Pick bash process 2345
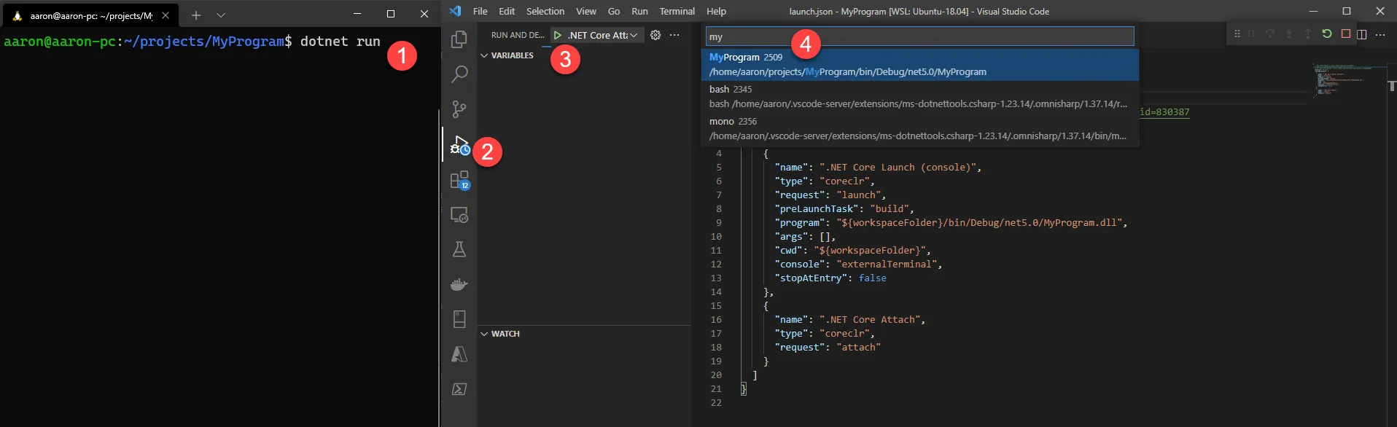Viewport: 1397px width, 427px height. pos(920,96)
